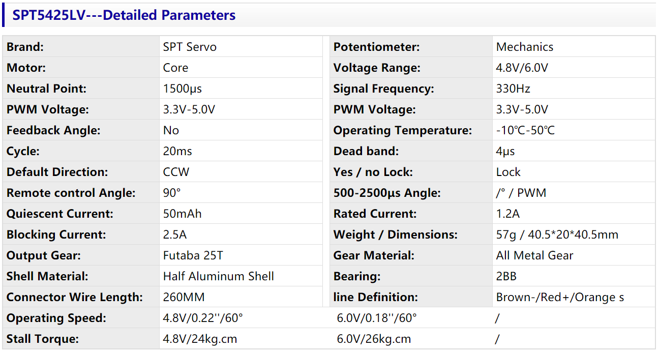Screen dimensions: 659x352
Task: Click the Potentiometer label
Action: 377,47
